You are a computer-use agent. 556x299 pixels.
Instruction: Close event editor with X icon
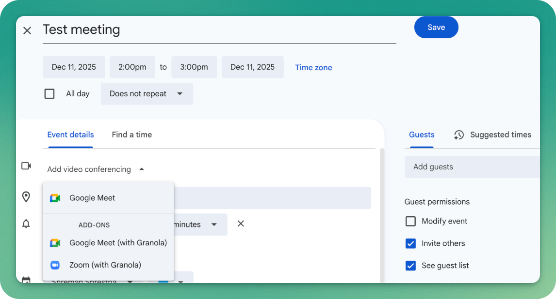(27, 30)
